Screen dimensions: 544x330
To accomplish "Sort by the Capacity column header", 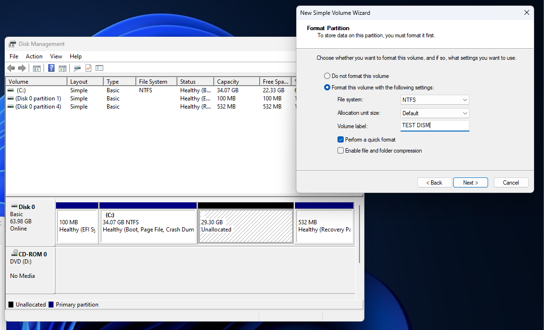I will pos(237,82).
